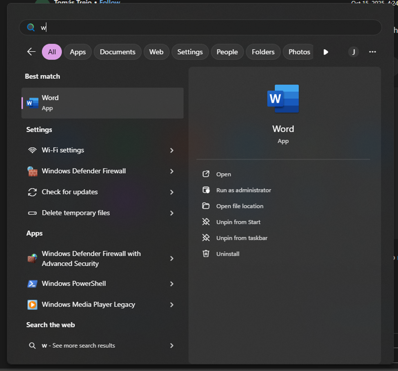Click the Uninstall trash icon

pyautogui.click(x=206, y=254)
